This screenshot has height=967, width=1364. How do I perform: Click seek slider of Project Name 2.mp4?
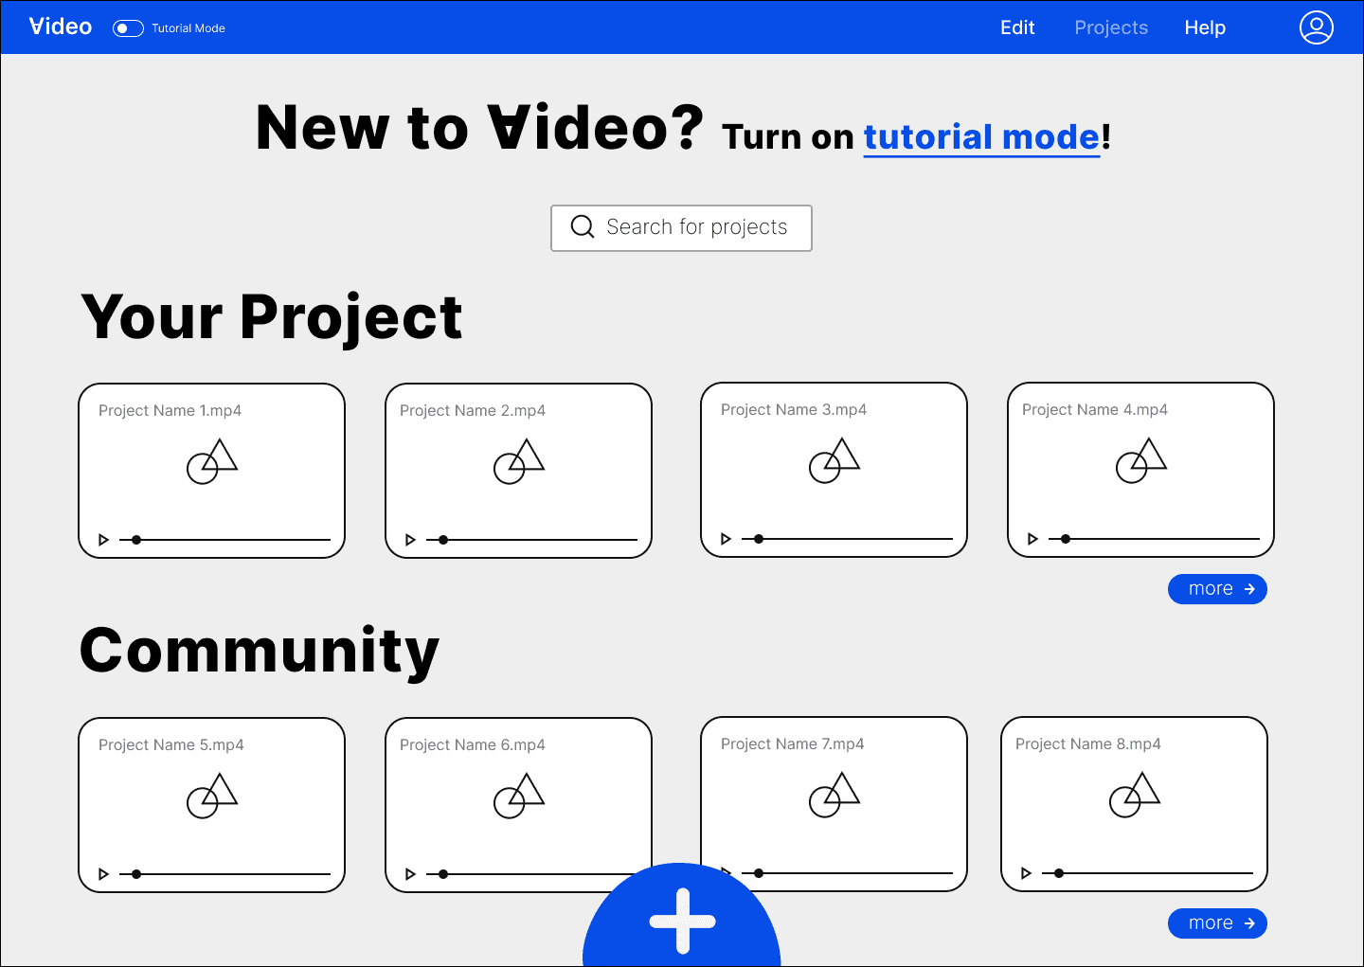pos(531,540)
